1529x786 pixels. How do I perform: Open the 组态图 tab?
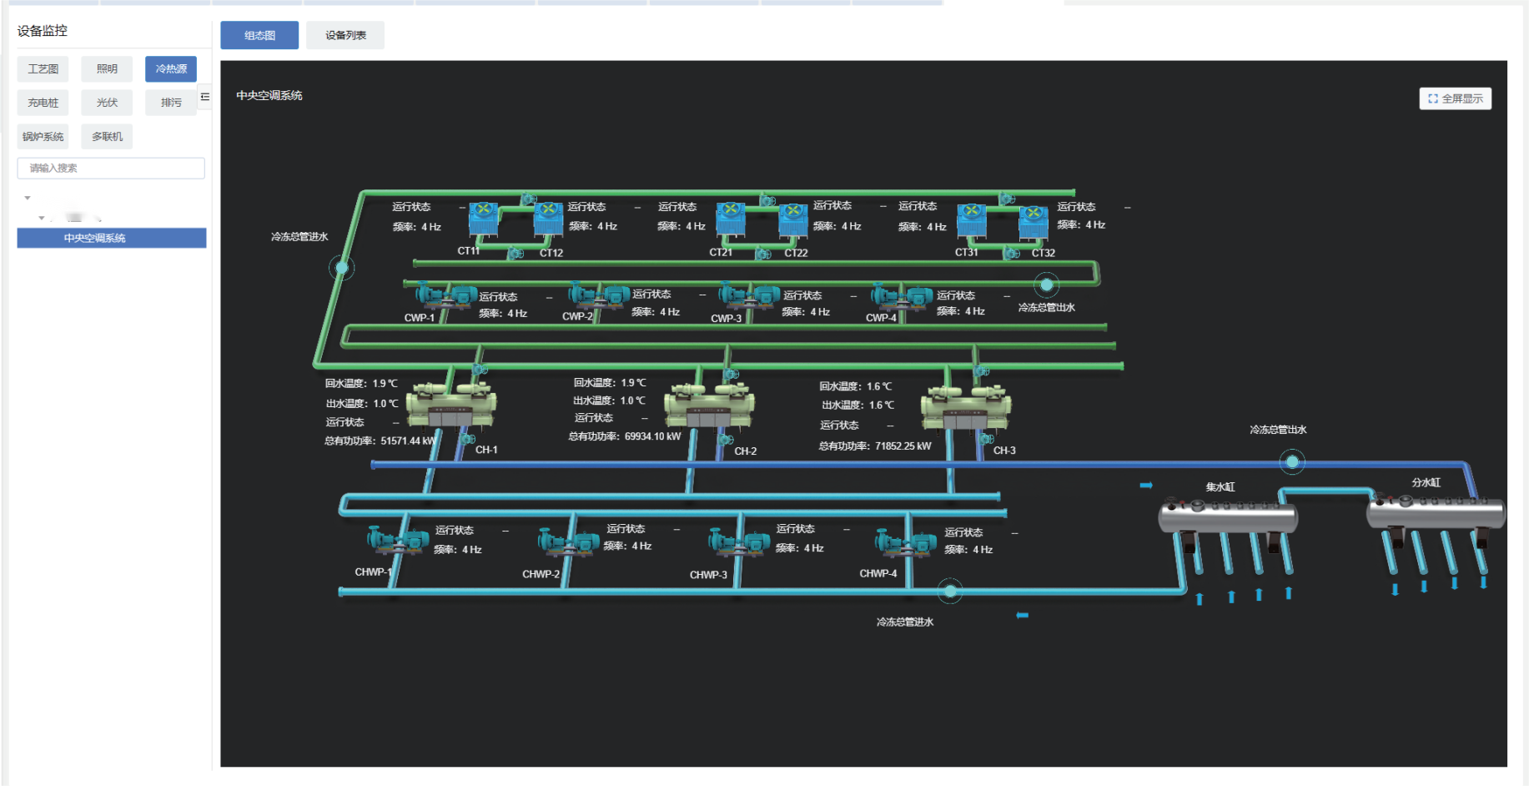pos(259,35)
